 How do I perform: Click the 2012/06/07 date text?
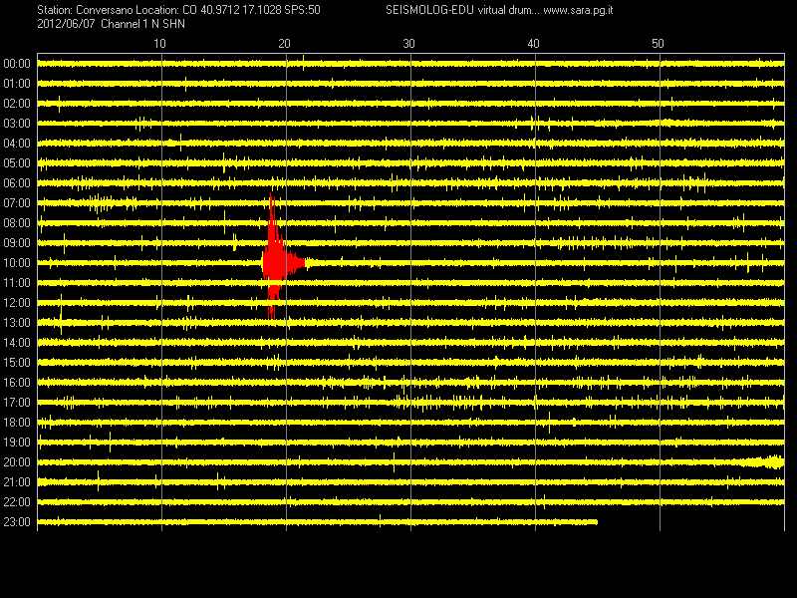(x=66, y=24)
